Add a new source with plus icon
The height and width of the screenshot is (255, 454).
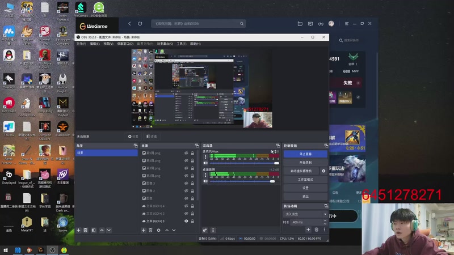point(144,230)
